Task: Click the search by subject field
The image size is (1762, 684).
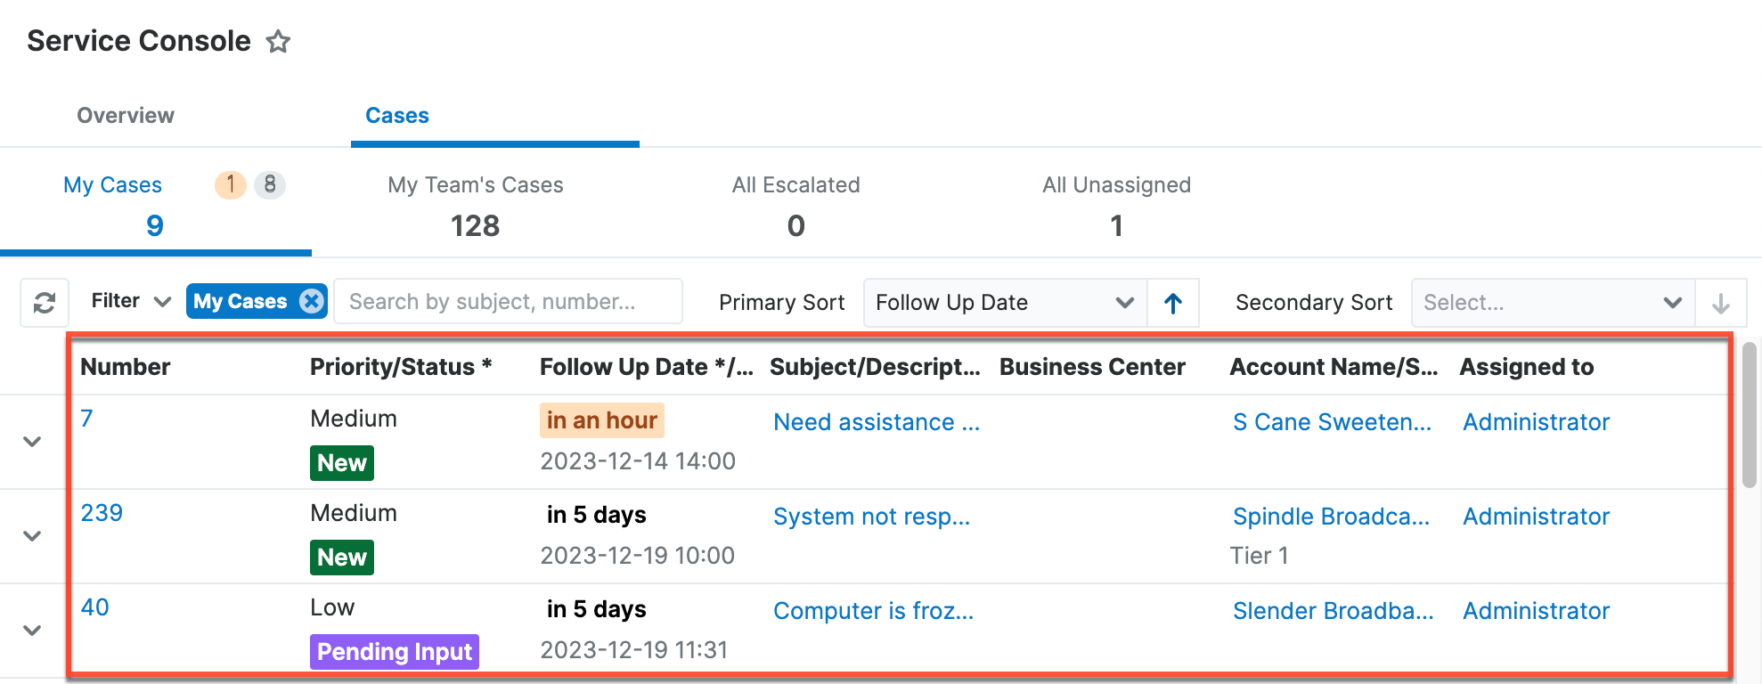Action: [508, 301]
